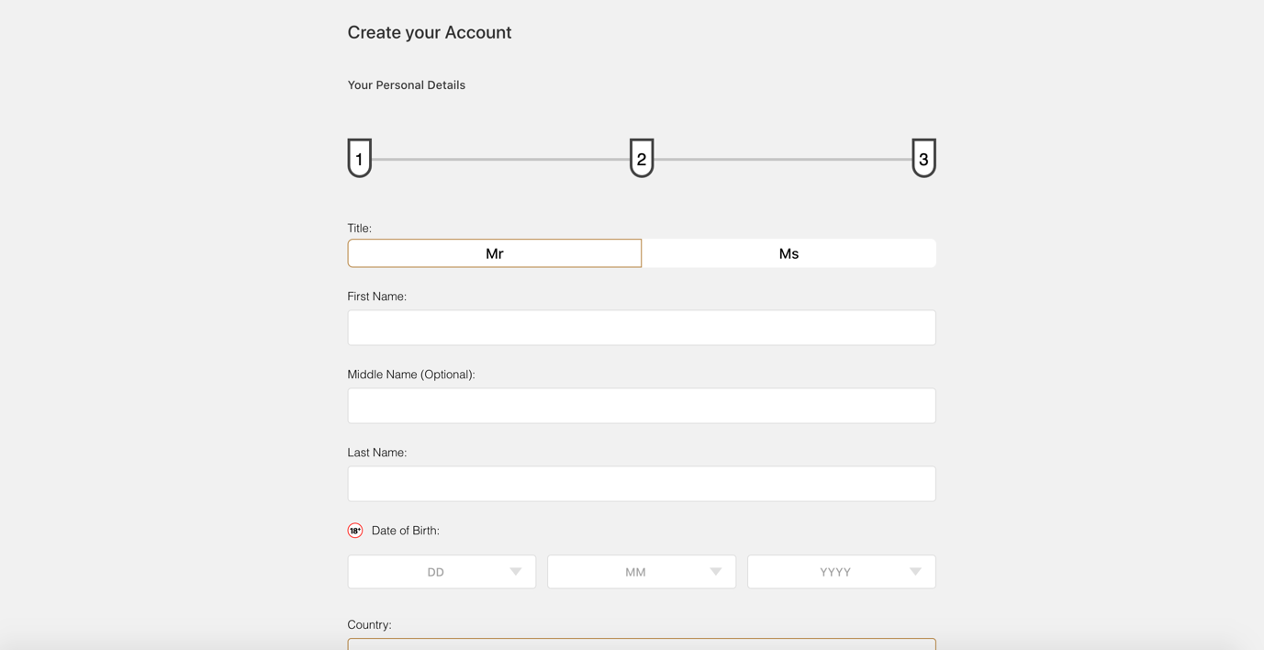This screenshot has height=650, width=1264.
Task: Click the MM dropdown triangle icon
Action: click(x=716, y=572)
